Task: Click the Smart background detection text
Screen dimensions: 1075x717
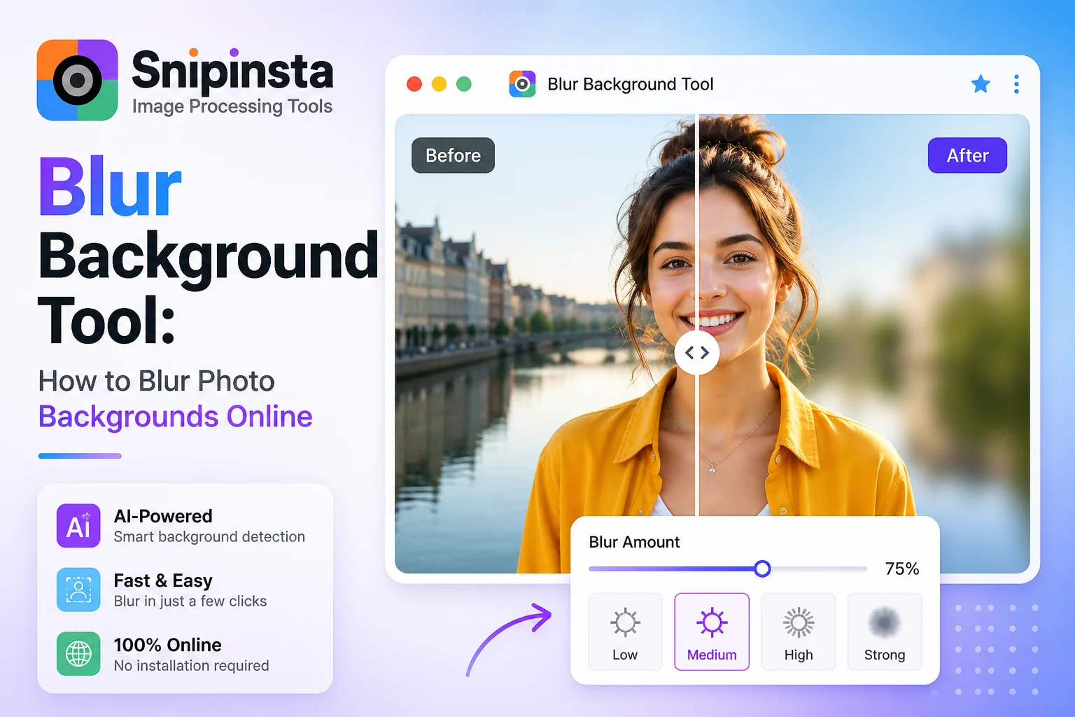Action: tap(209, 537)
